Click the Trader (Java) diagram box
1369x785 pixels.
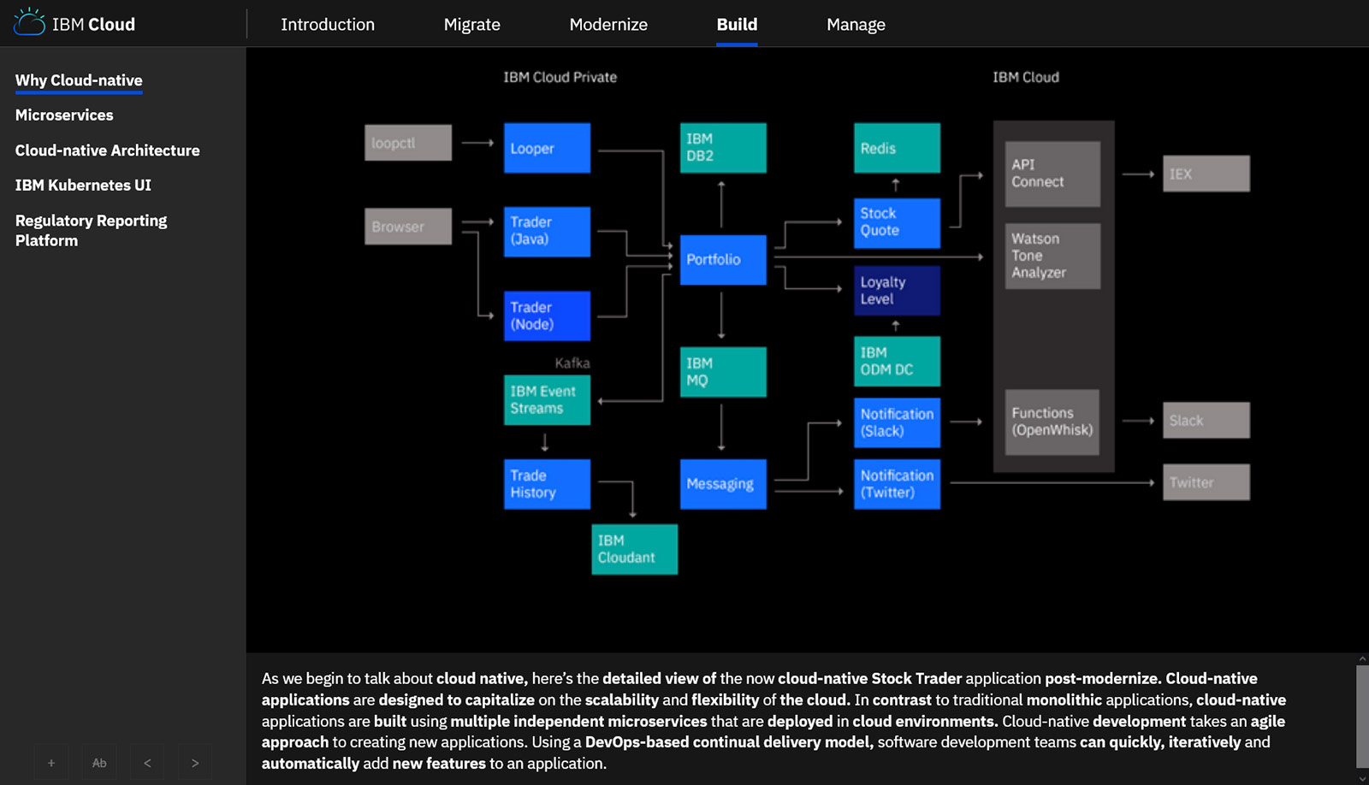point(547,232)
